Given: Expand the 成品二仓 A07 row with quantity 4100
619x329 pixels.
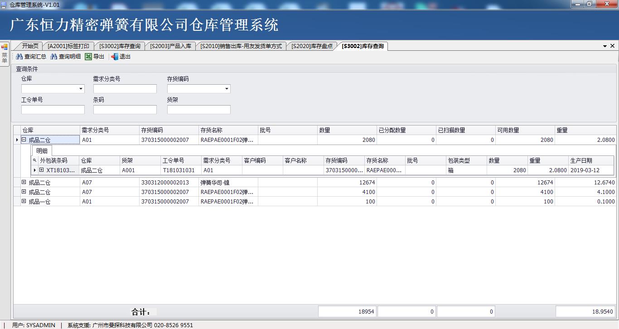Looking at the screenshot, I should 24,192.
